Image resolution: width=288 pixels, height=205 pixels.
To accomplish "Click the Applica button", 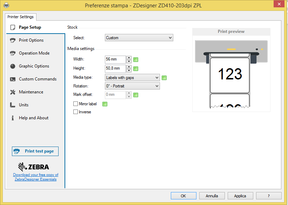I will pyautogui.click(x=240, y=196).
